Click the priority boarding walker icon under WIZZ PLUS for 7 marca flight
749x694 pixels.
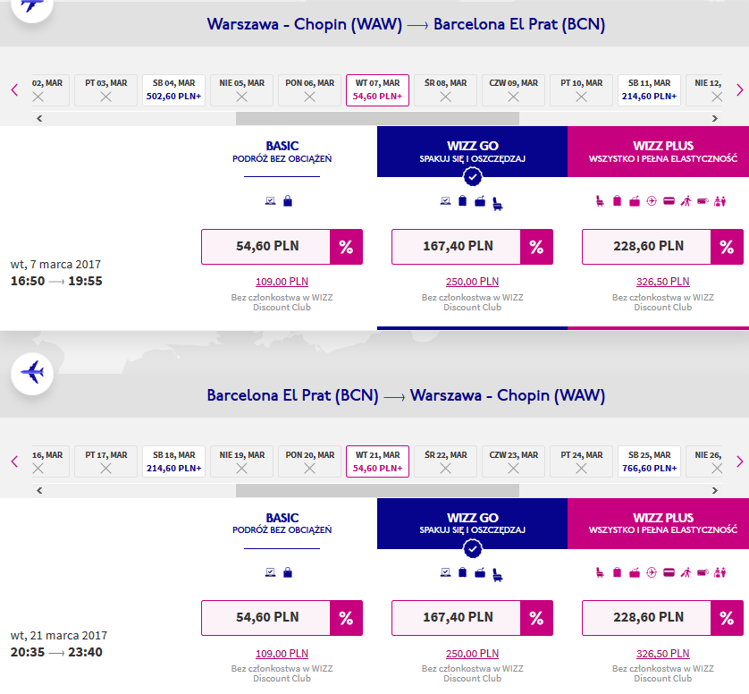coord(686,200)
